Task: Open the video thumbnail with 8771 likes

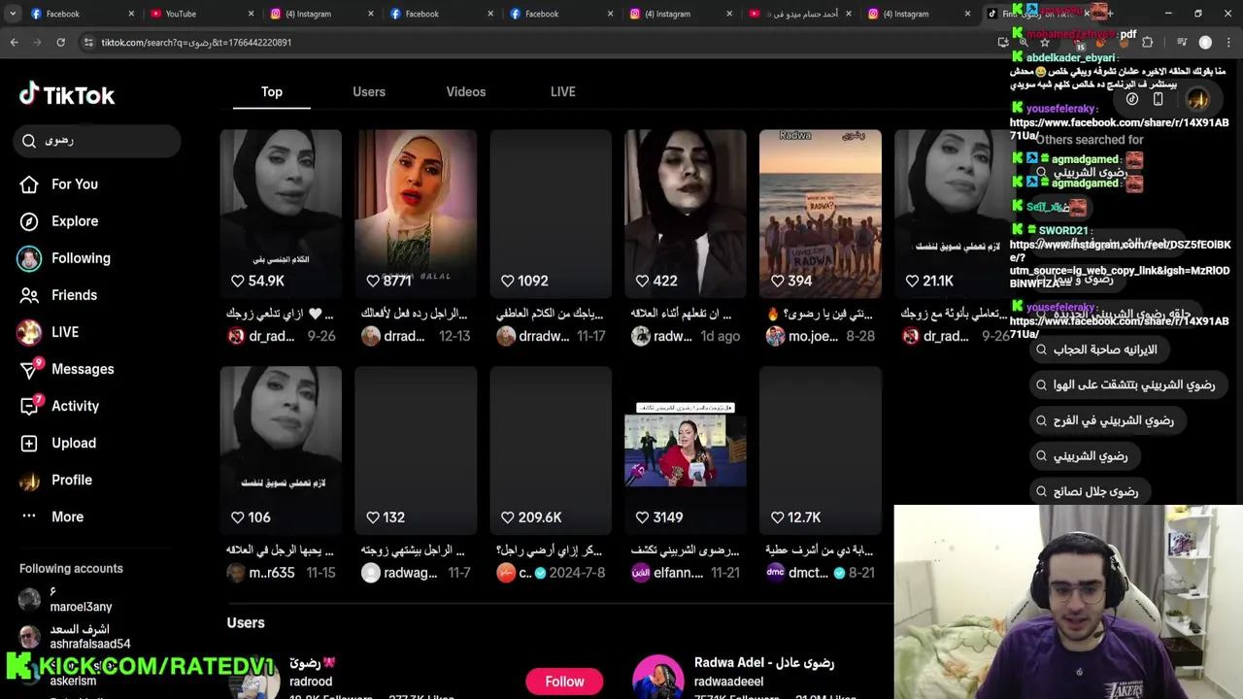Action: click(416, 214)
